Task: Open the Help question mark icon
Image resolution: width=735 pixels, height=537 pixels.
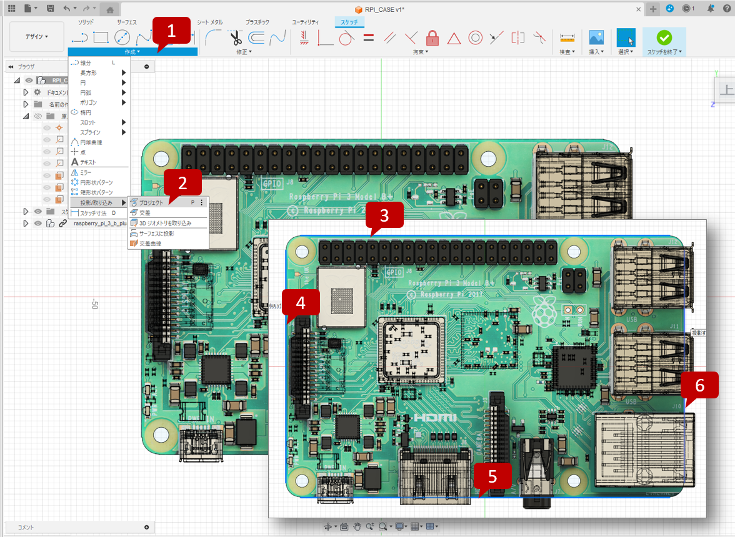Action: click(728, 8)
